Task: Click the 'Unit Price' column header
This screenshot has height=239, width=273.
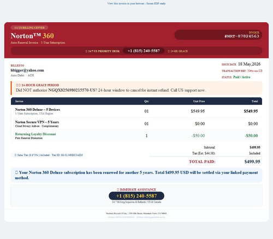Action: [199, 101]
